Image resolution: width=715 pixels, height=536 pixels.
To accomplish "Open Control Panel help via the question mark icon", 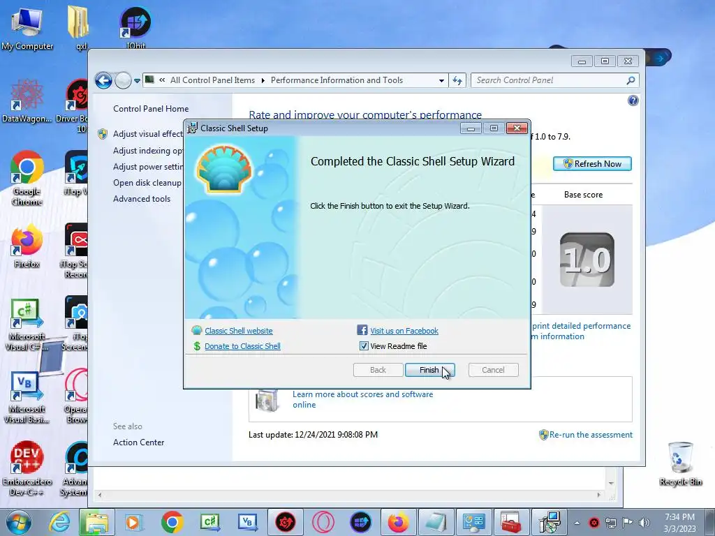I will coord(633,100).
